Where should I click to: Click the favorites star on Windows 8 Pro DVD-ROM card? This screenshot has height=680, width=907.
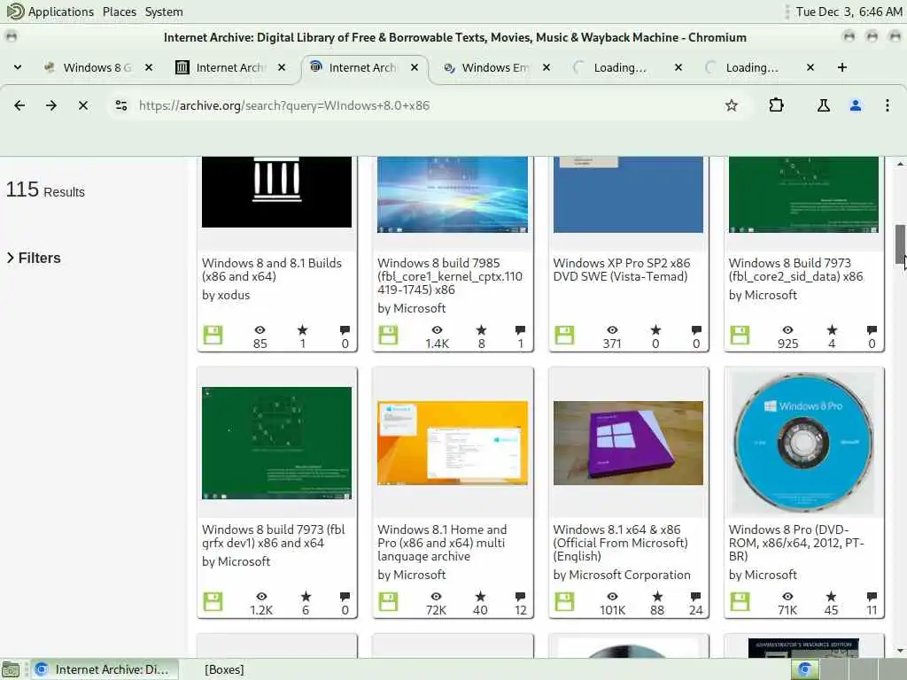831,596
